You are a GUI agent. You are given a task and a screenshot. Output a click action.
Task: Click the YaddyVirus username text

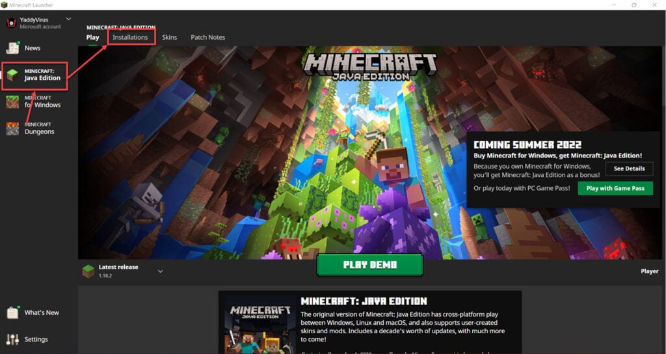[x=34, y=20]
